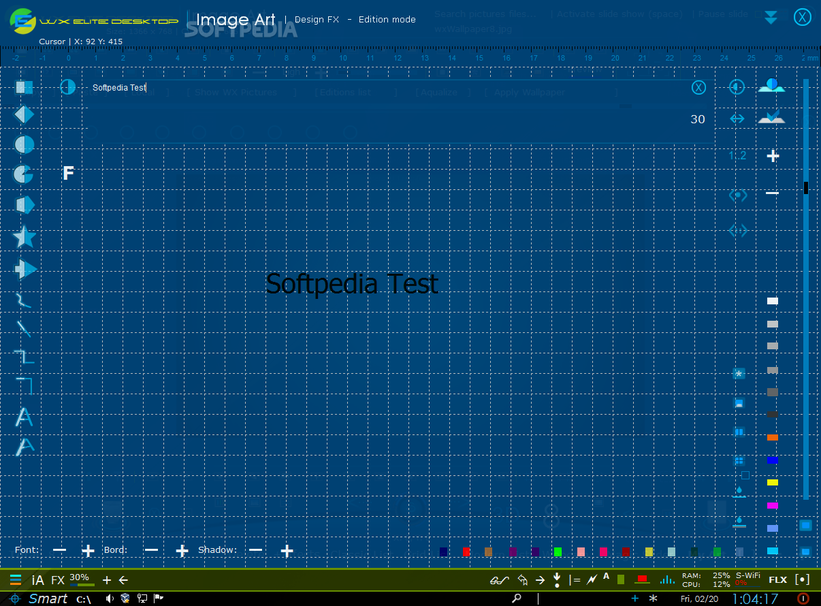Decrease border with Bord minus

(151, 550)
